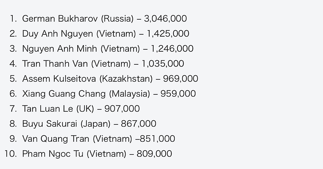Click the (Japan) country label

96,124
